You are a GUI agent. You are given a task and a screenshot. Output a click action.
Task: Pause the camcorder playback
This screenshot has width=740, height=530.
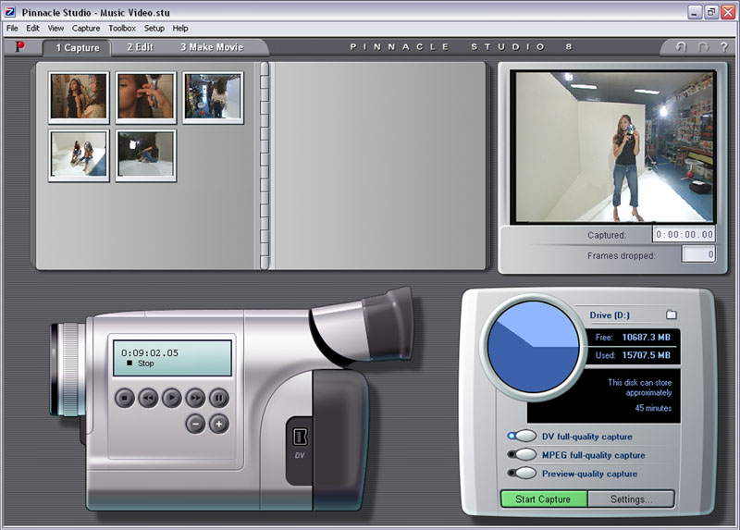click(219, 398)
